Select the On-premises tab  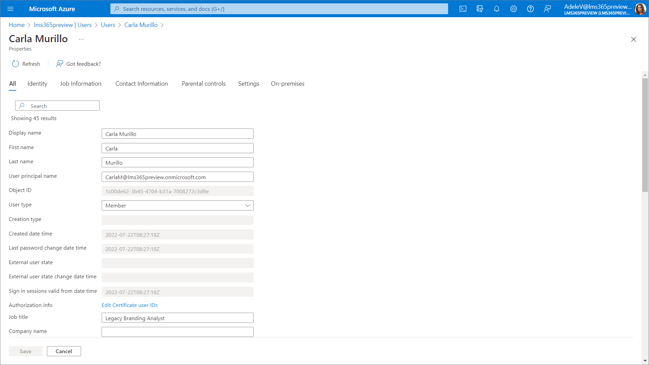[287, 84]
